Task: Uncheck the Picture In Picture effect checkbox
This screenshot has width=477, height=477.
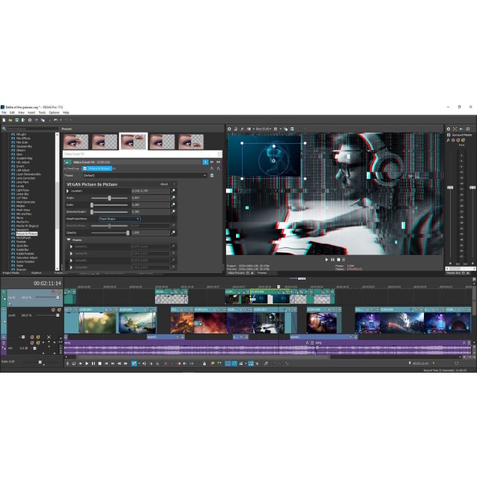Action: click(x=84, y=169)
